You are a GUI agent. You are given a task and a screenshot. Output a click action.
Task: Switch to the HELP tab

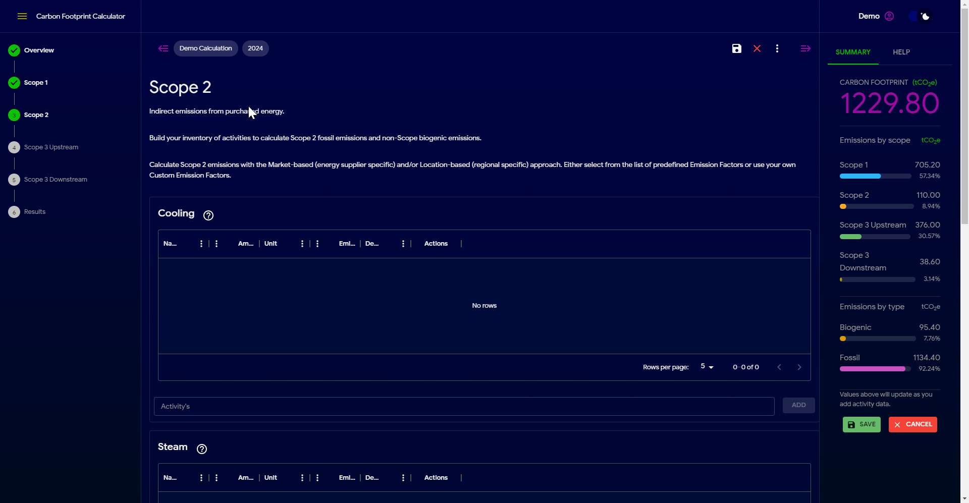point(901,52)
